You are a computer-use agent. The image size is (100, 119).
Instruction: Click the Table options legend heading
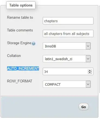[x=21, y=5]
